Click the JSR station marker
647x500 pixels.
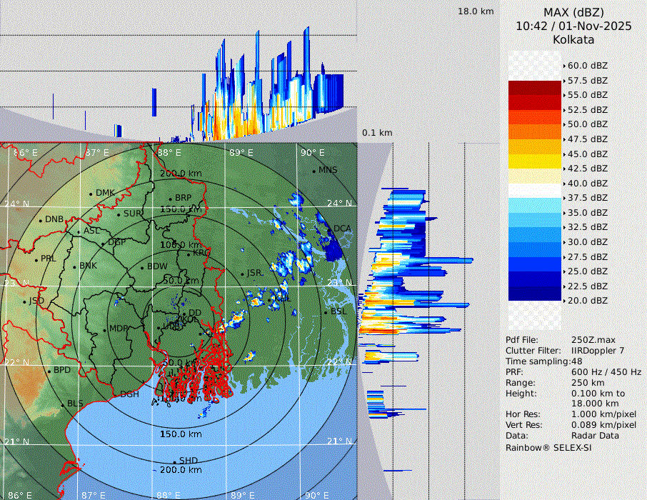coord(242,274)
